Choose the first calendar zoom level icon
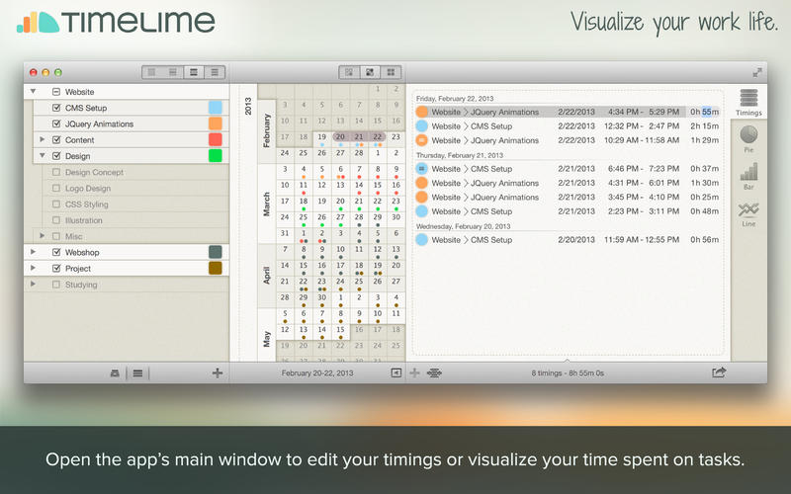 349,72
